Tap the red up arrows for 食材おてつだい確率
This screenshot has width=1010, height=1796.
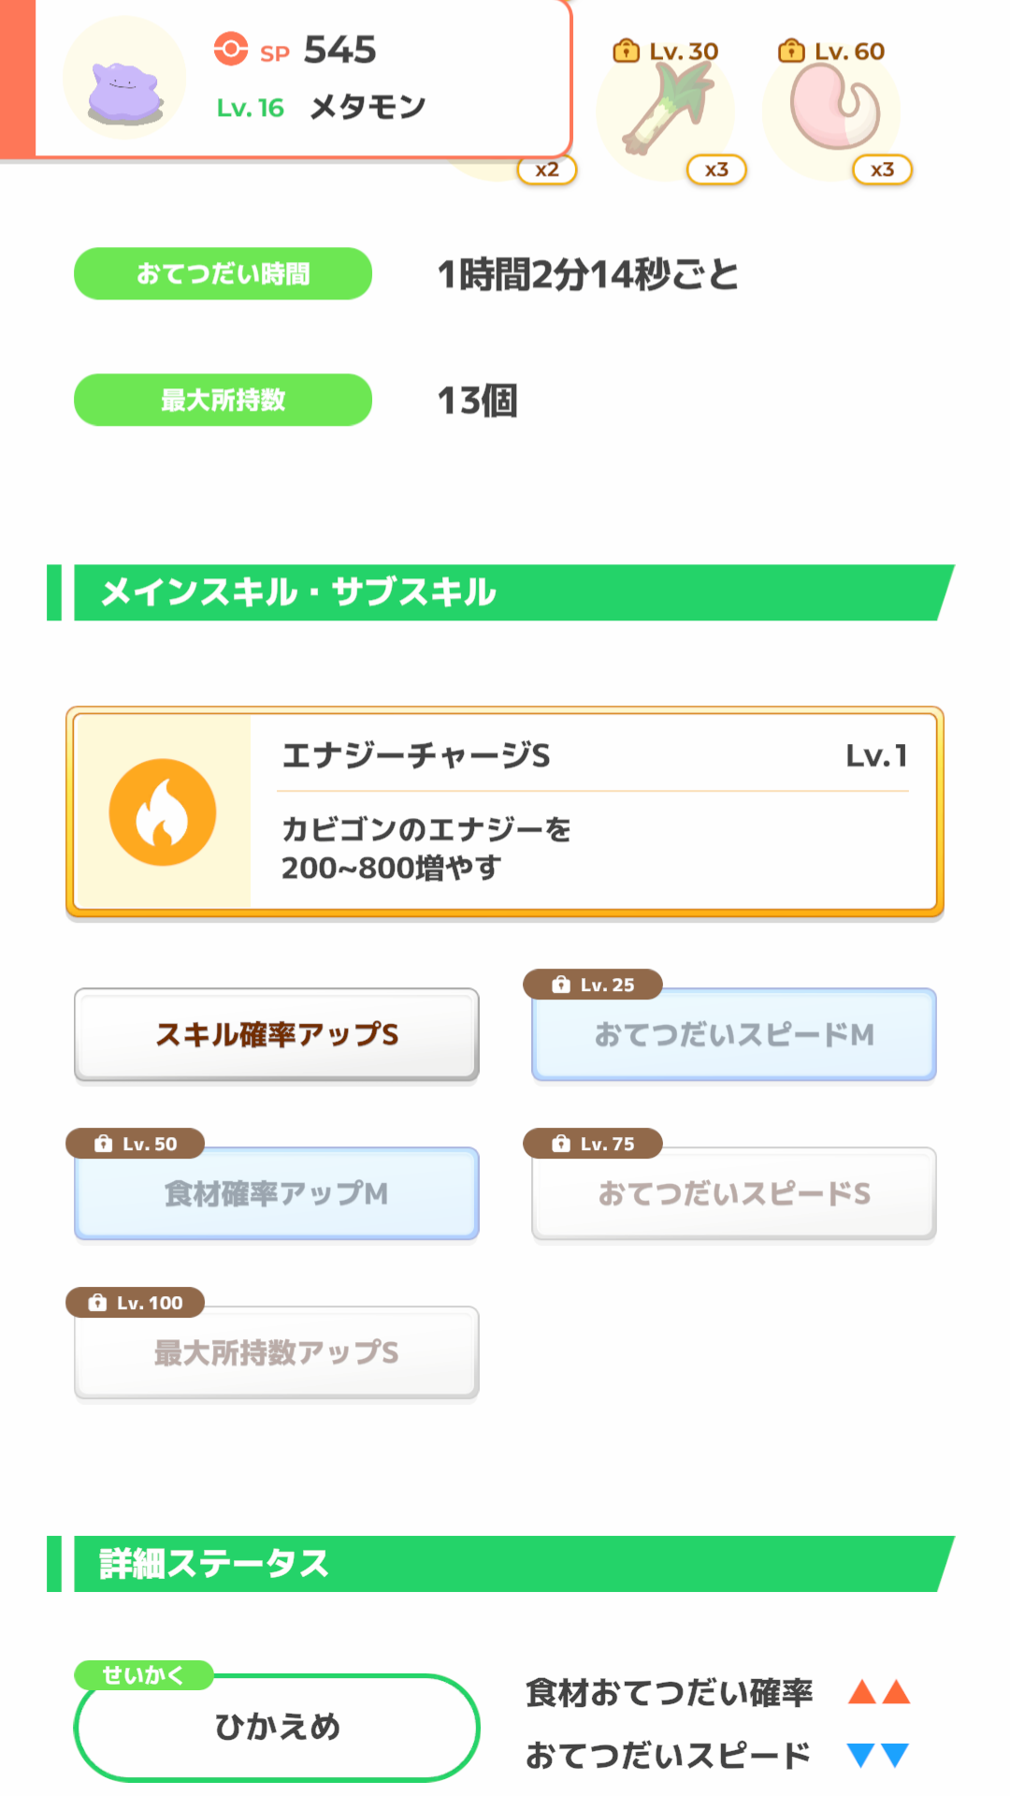point(879,1692)
